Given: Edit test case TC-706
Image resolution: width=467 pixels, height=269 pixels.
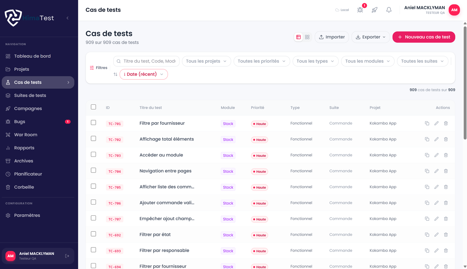Looking at the screenshot, I should [x=436, y=203].
